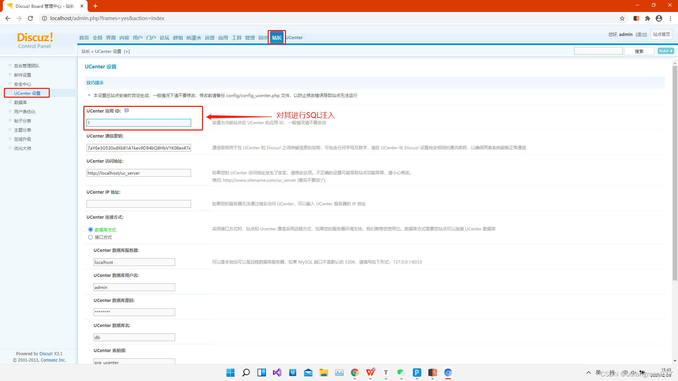This screenshot has height=381, width=678.
Task: Bookmark this page with the star icon
Action: [x=622, y=18]
